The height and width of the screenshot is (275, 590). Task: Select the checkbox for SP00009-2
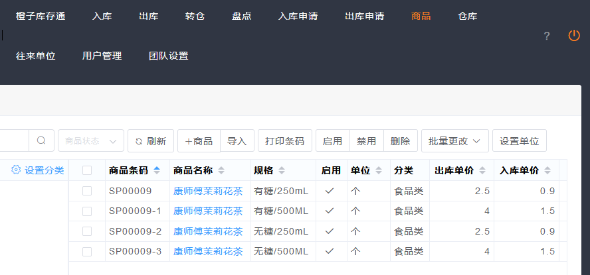click(x=87, y=231)
